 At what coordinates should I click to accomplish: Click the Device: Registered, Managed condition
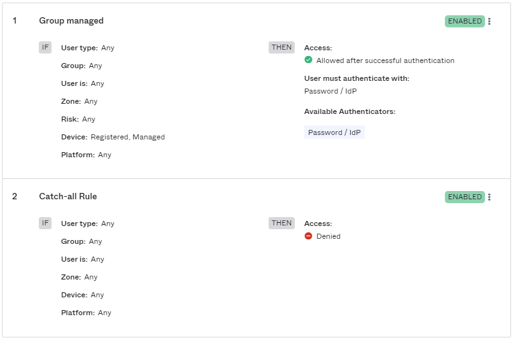tap(113, 137)
